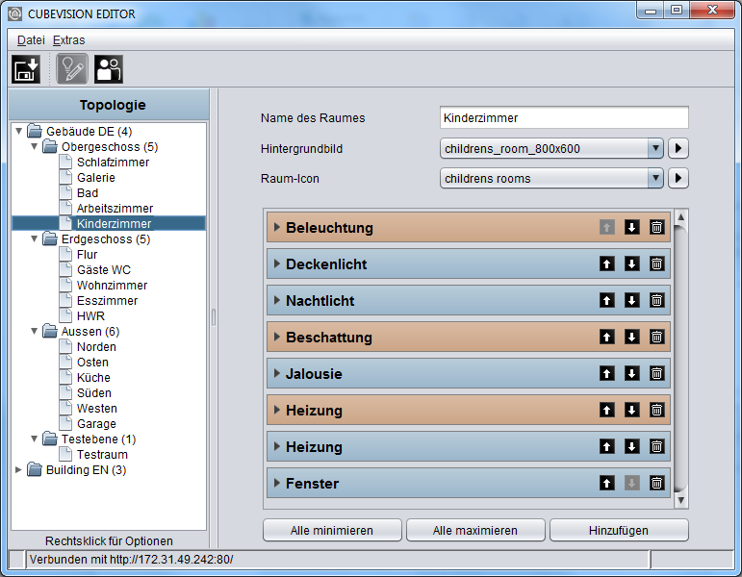Click the CUBEVISION title bar app icon
742x577 pixels.
pyautogui.click(x=15, y=13)
